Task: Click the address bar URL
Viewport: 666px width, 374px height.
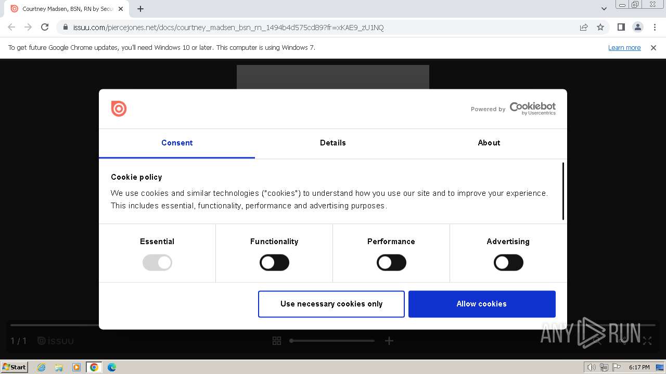Action: (x=228, y=28)
